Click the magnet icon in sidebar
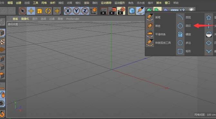Viewport: 216px width, 119px height. pyautogui.click(x=2, y=114)
